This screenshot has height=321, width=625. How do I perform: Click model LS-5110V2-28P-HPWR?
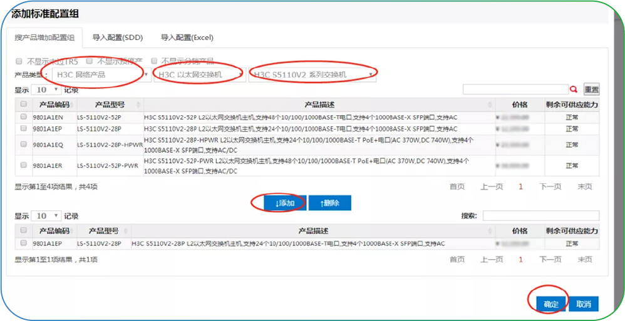tap(110, 145)
